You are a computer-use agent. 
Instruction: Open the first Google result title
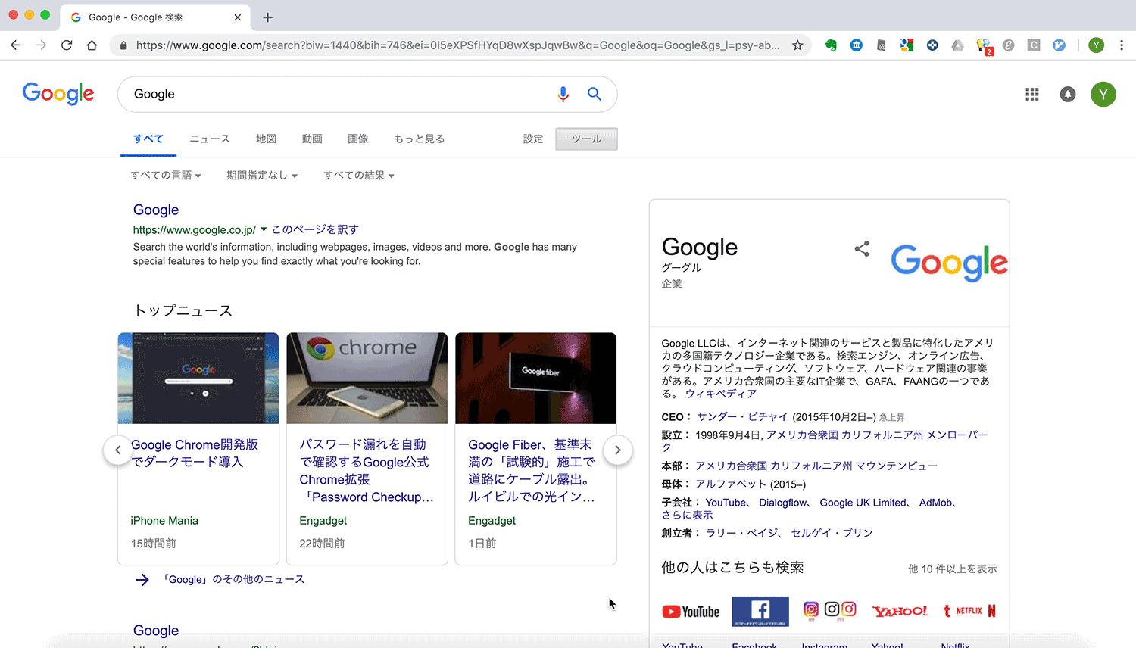pos(156,210)
